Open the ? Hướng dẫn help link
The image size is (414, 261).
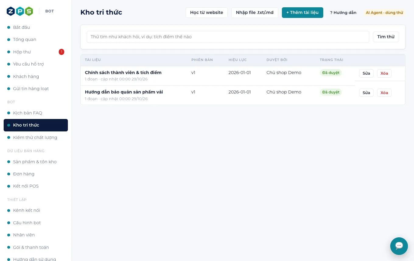click(x=343, y=13)
